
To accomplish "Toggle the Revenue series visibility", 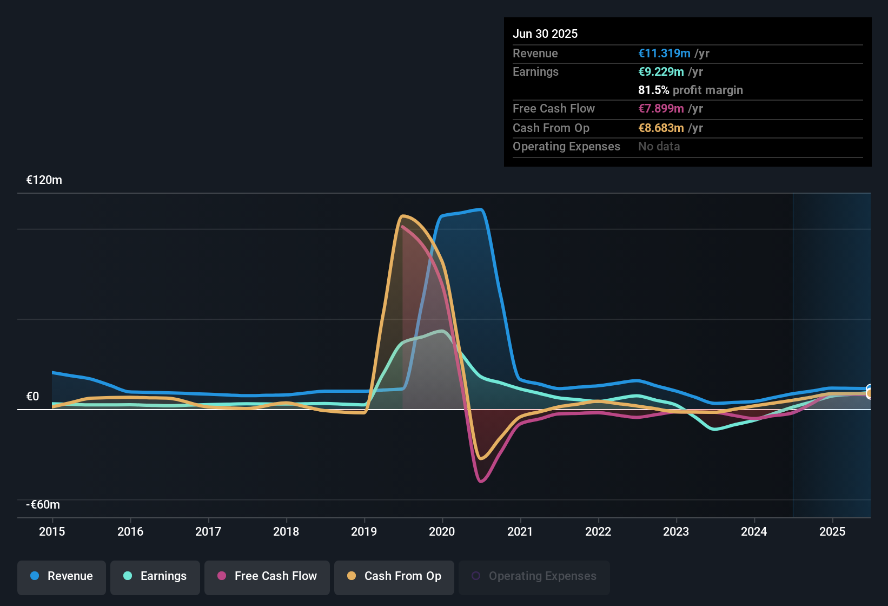I will (61, 576).
